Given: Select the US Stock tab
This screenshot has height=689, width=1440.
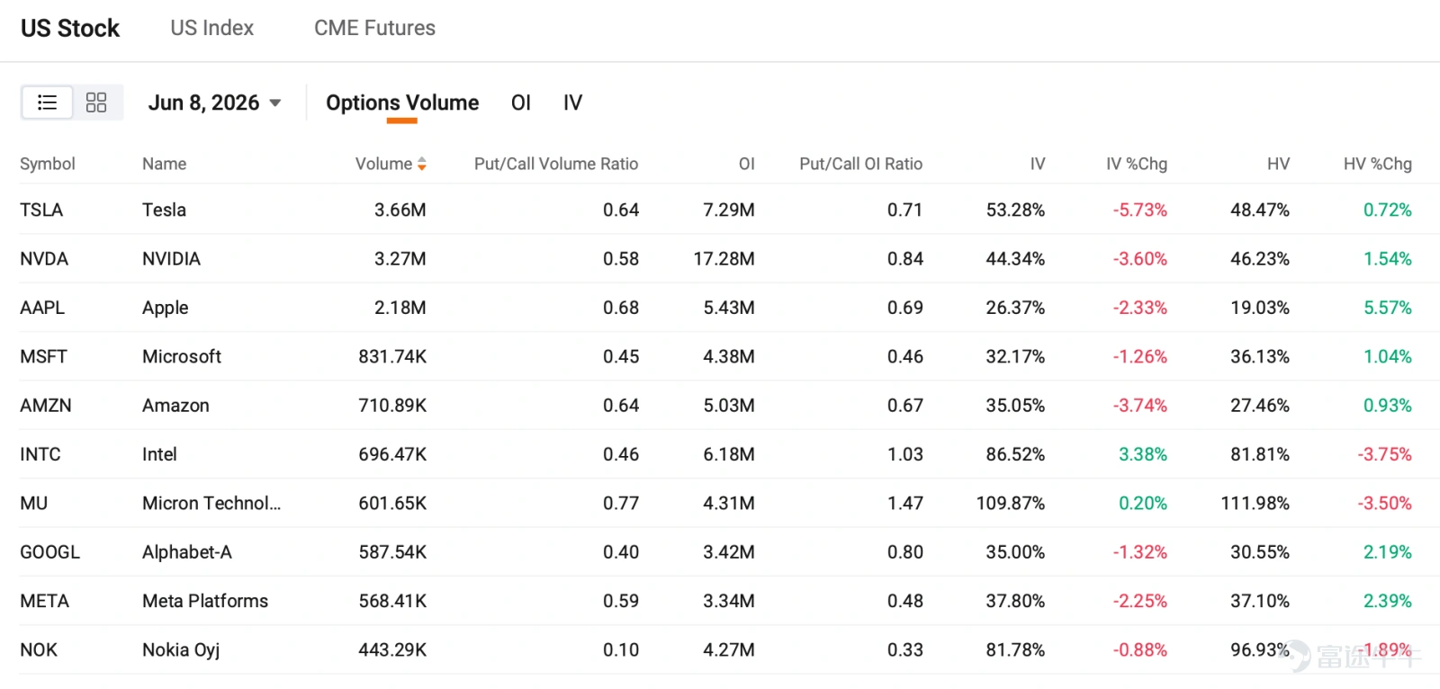Looking at the screenshot, I should (x=70, y=28).
